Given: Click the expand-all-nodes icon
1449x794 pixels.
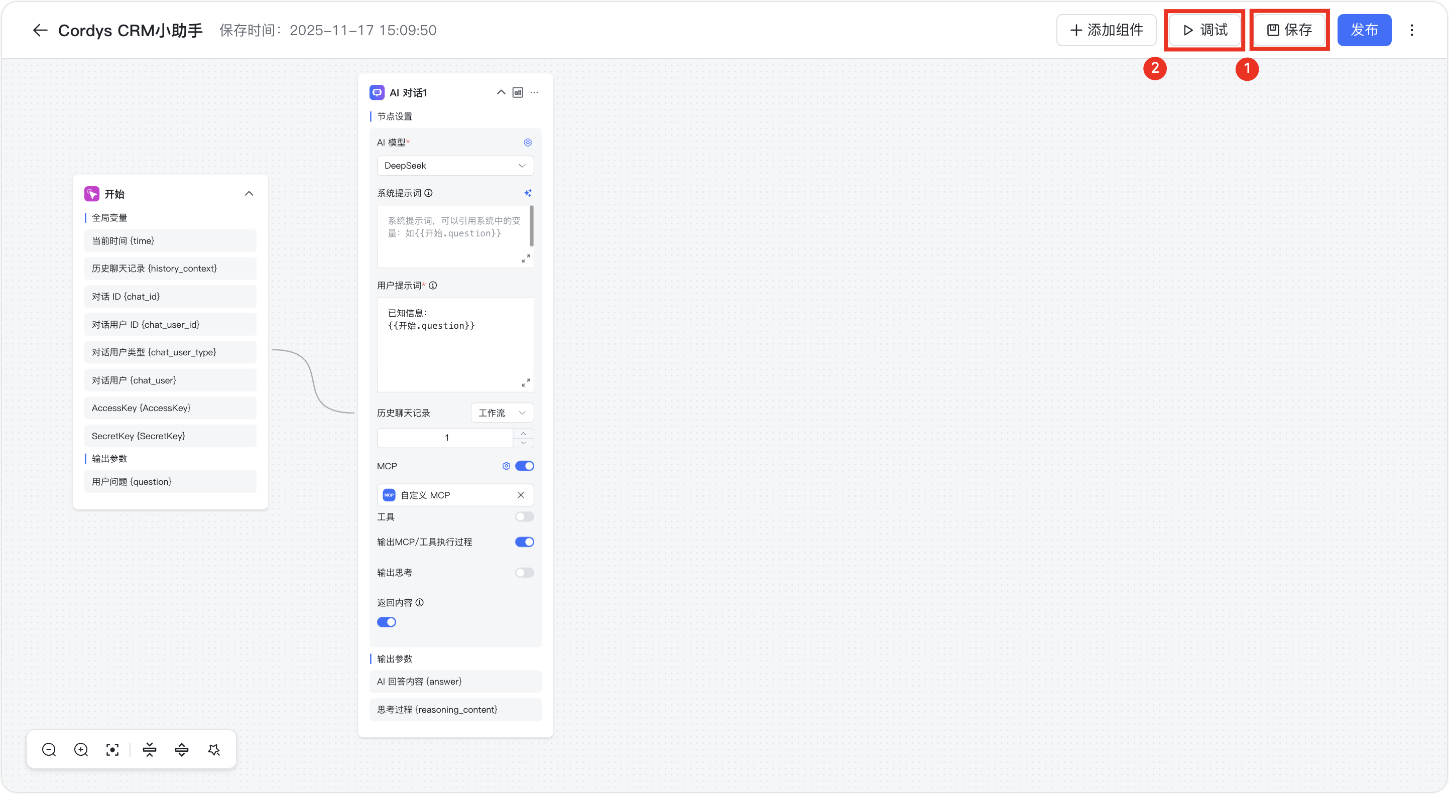Looking at the screenshot, I should (x=182, y=749).
